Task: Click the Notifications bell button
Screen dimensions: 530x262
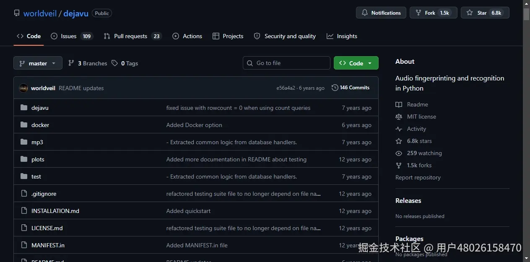Action: pos(381,13)
